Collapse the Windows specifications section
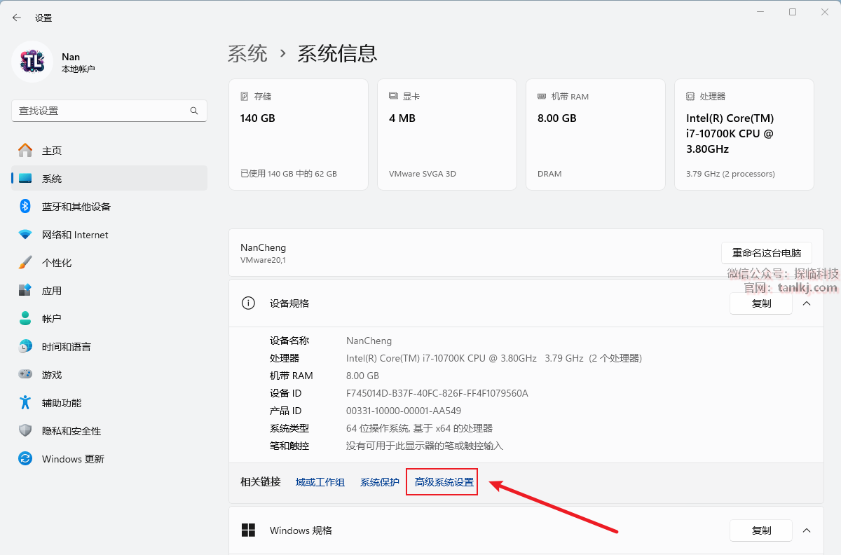 807,530
